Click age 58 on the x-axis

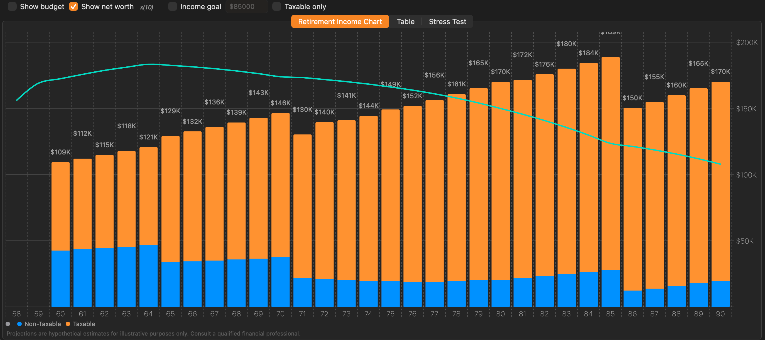[x=16, y=314]
